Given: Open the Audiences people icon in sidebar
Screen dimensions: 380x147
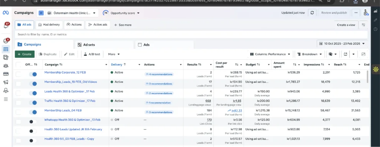Looking at the screenshot, I should pos(6,66).
